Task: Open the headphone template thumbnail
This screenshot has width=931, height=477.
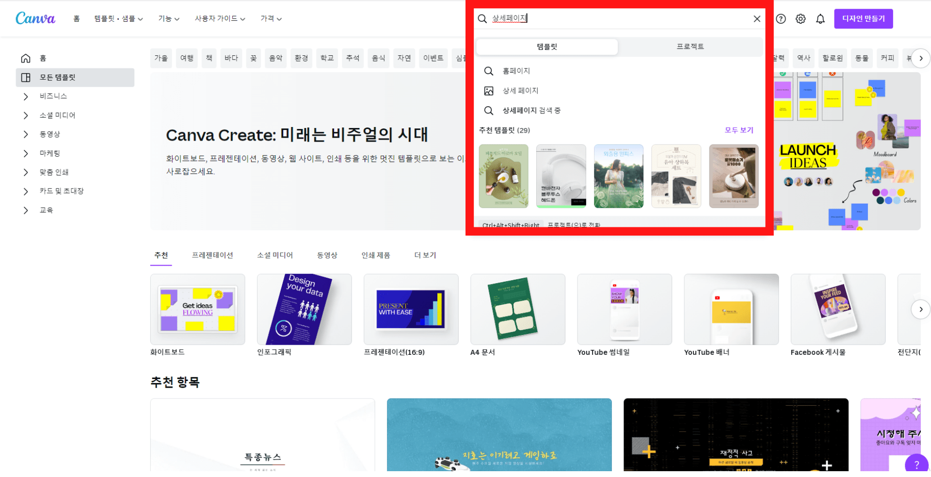Action: (561, 176)
